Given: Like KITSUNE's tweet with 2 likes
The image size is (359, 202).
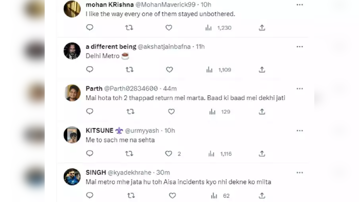Looking at the screenshot, I should click(168, 154).
